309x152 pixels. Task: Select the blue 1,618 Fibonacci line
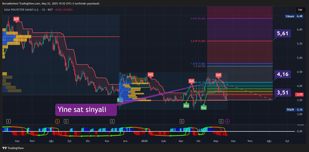pyautogui.click(x=240, y=64)
